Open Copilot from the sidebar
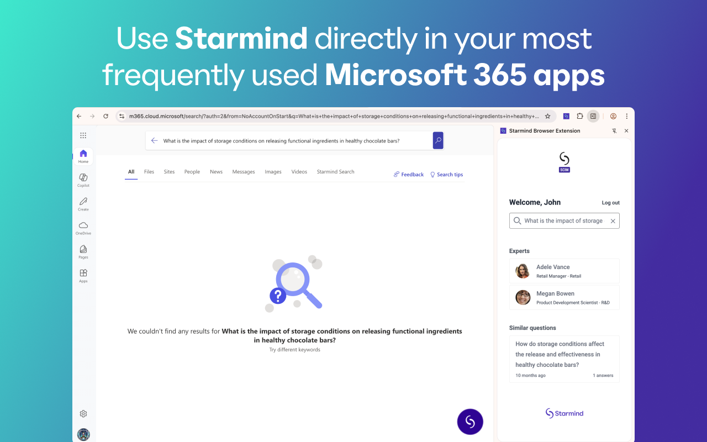707x442 pixels. tap(83, 180)
